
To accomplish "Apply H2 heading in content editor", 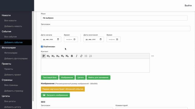I will click(48, 56).
